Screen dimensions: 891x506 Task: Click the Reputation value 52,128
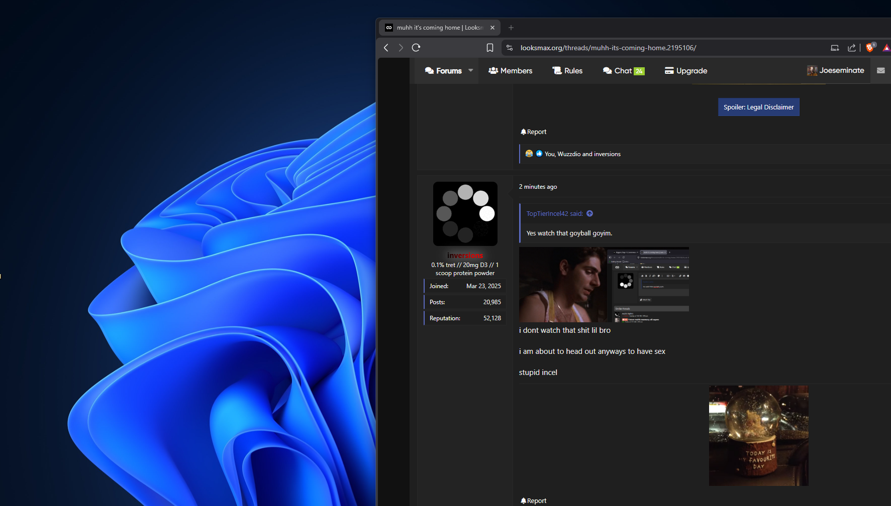492,318
